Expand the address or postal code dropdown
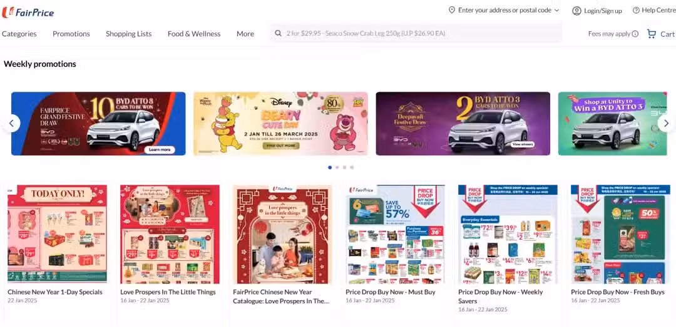 (556, 10)
